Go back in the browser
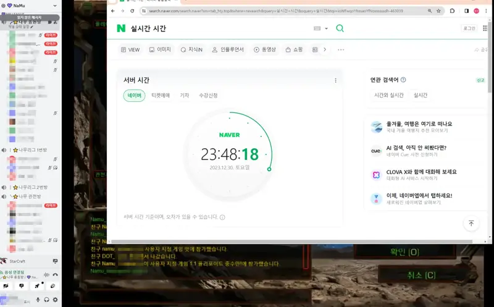The height and width of the screenshot is (307, 494). (113, 11)
